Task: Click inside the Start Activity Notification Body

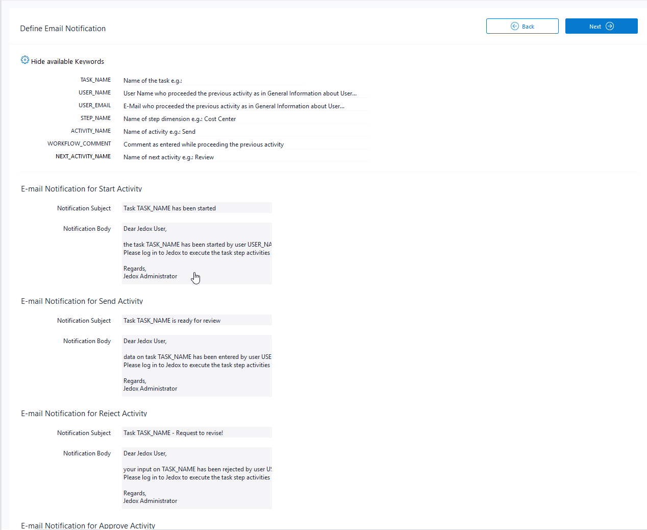Action: click(196, 253)
